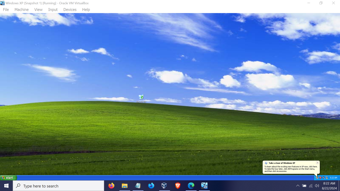Screen dimensions: 340x191
Task: Open the Windows Update icon in the XP tray
Action: 317,178
